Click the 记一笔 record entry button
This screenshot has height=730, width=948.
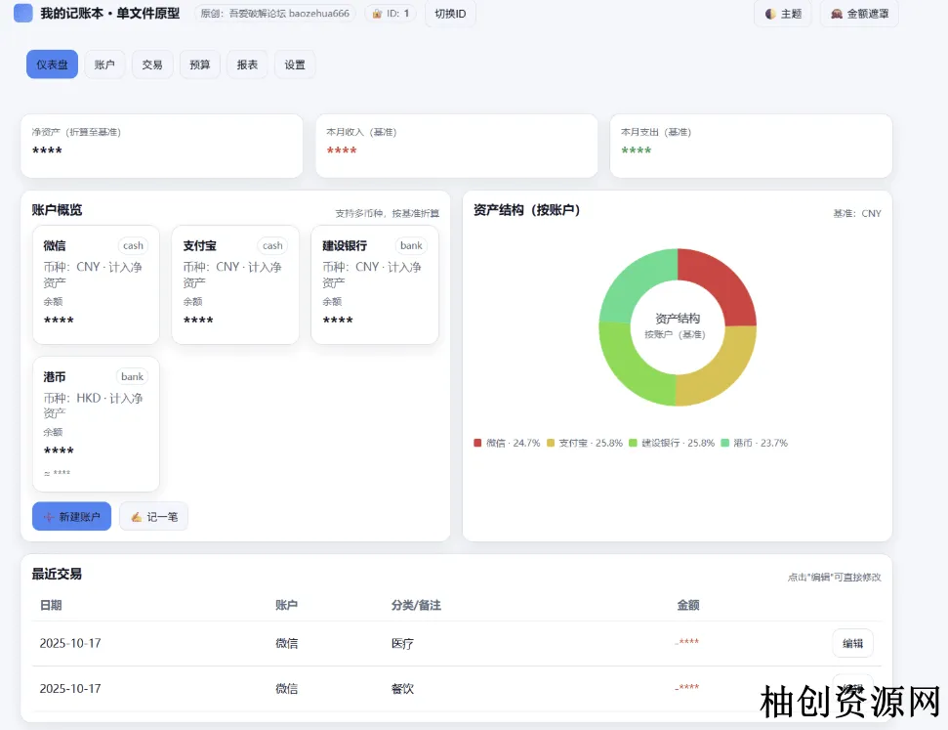[153, 516]
